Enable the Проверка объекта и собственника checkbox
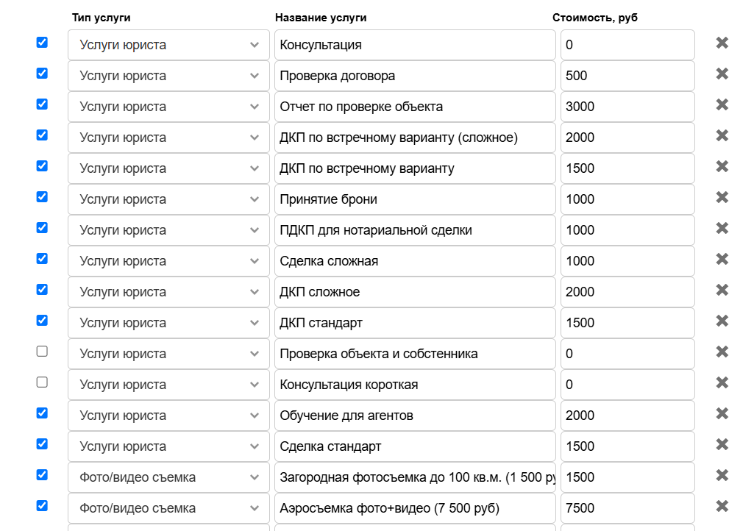Image resolution: width=754 pixels, height=531 pixels. tap(42, 352)
